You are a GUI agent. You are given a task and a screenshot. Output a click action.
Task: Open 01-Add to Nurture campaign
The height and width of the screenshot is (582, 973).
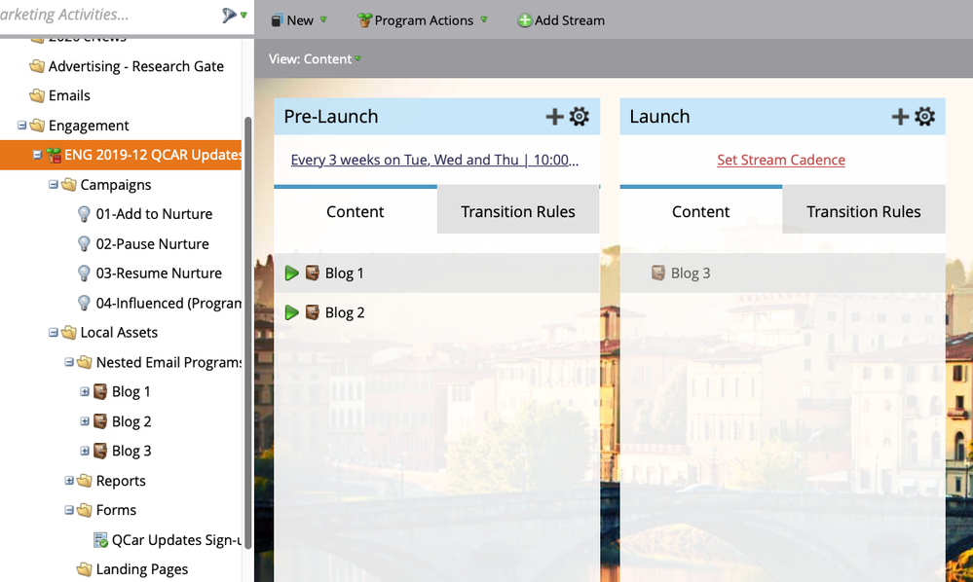[x=154, y=214]
